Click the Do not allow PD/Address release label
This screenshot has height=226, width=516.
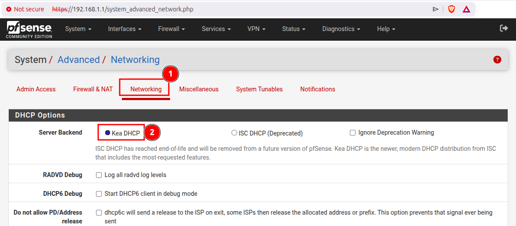(x=48, y=217)
